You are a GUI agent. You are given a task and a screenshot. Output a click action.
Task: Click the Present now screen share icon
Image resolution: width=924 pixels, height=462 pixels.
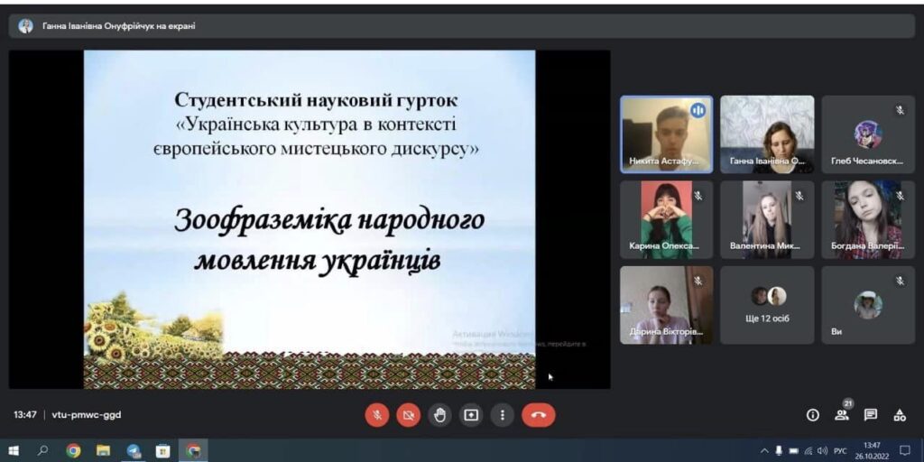(x=470, y=415)
